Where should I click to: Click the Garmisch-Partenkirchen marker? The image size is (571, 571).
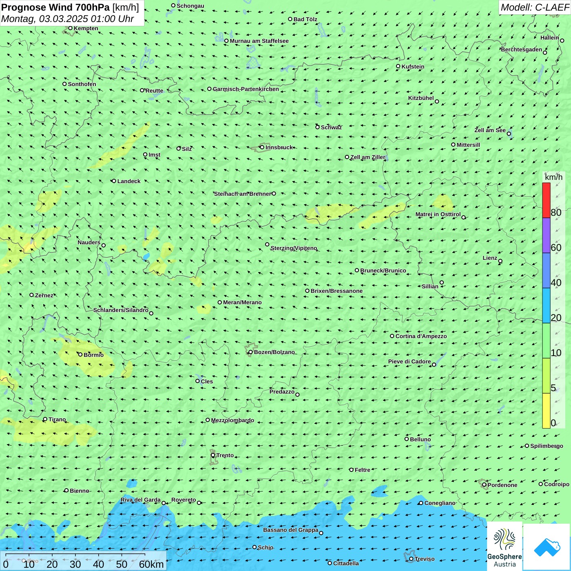point(209,89)
